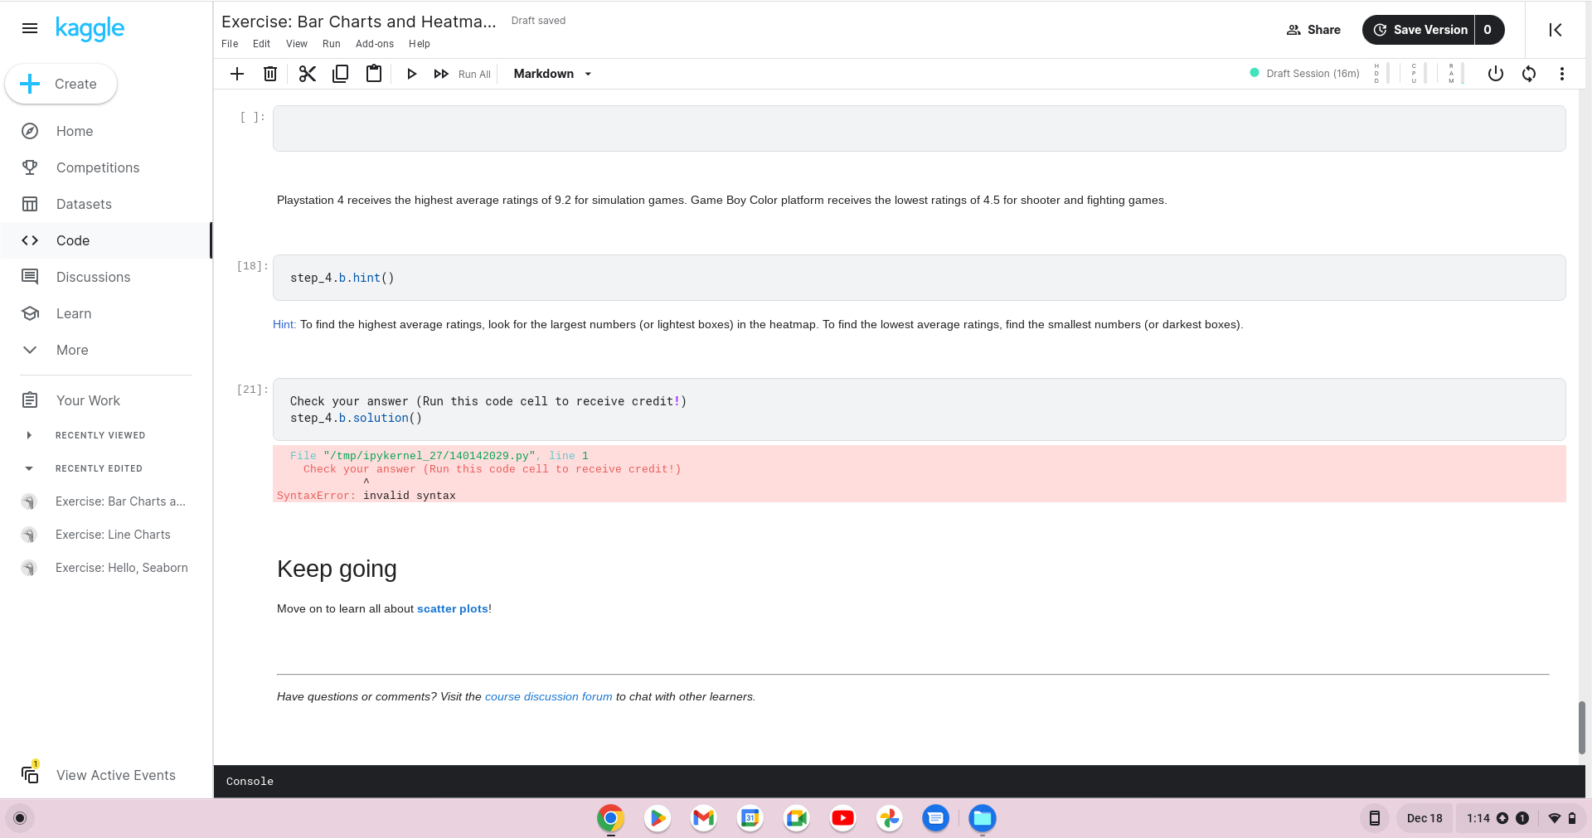
Task: Open the cell type Markdown dropdown
Action: [552, 74]
